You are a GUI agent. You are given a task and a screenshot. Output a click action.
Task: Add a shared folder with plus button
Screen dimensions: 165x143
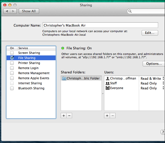click(63, 116)
